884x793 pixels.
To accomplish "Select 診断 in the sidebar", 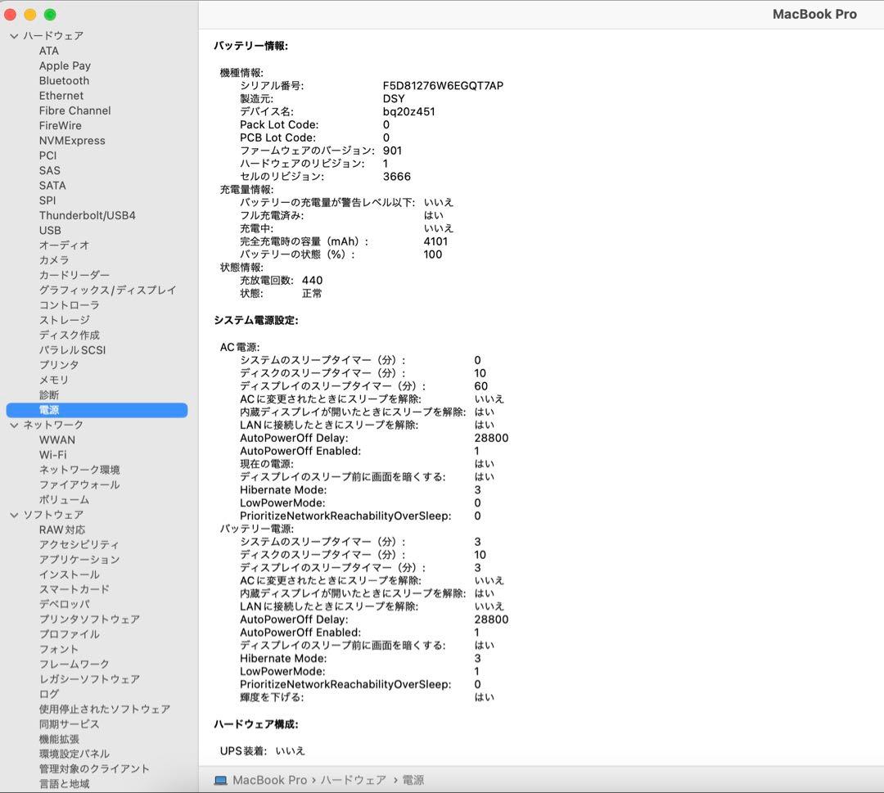I will pyautogui.click(x=49, y=394).
